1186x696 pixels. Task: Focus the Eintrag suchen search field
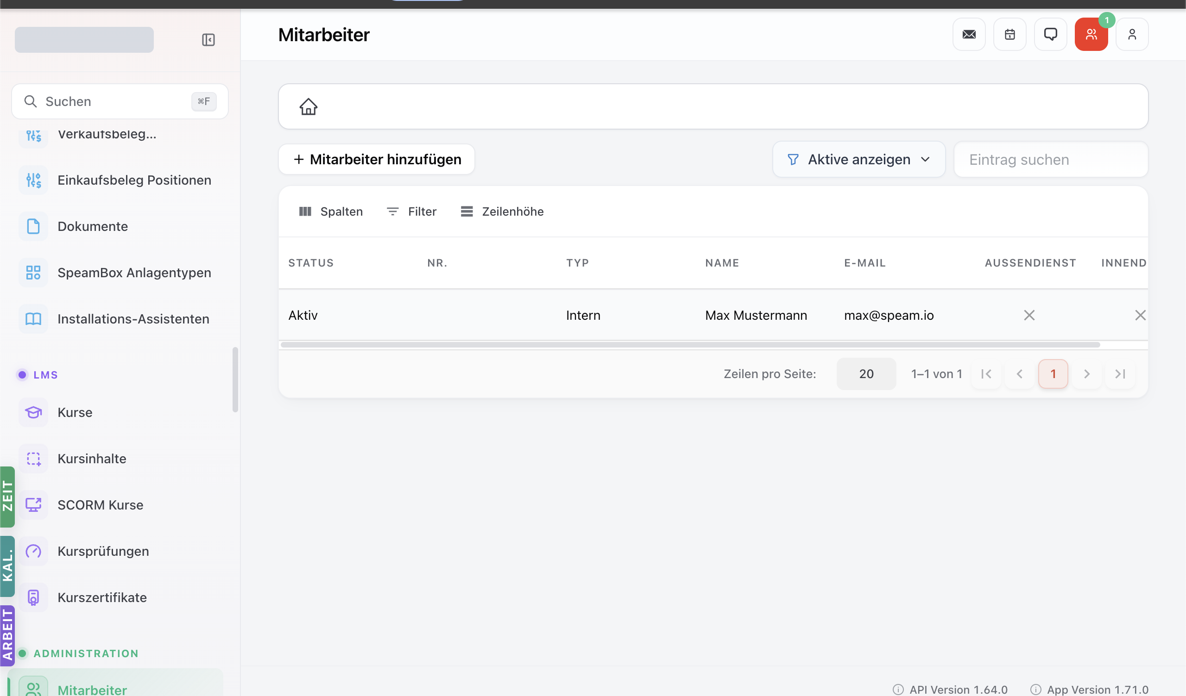coord(1050,159)
